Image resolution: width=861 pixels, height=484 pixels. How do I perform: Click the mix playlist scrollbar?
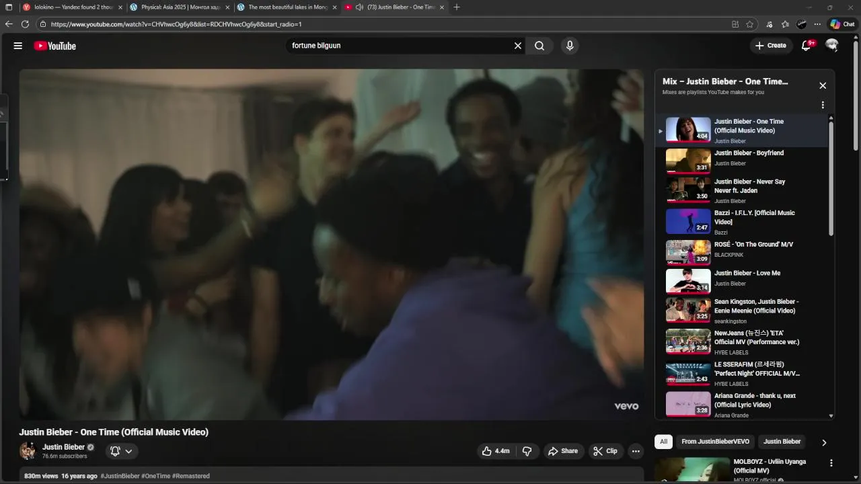point(831,178)
